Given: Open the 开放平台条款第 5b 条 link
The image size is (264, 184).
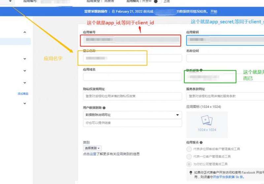Looking at the screenshot, I should tap(228, 177).
